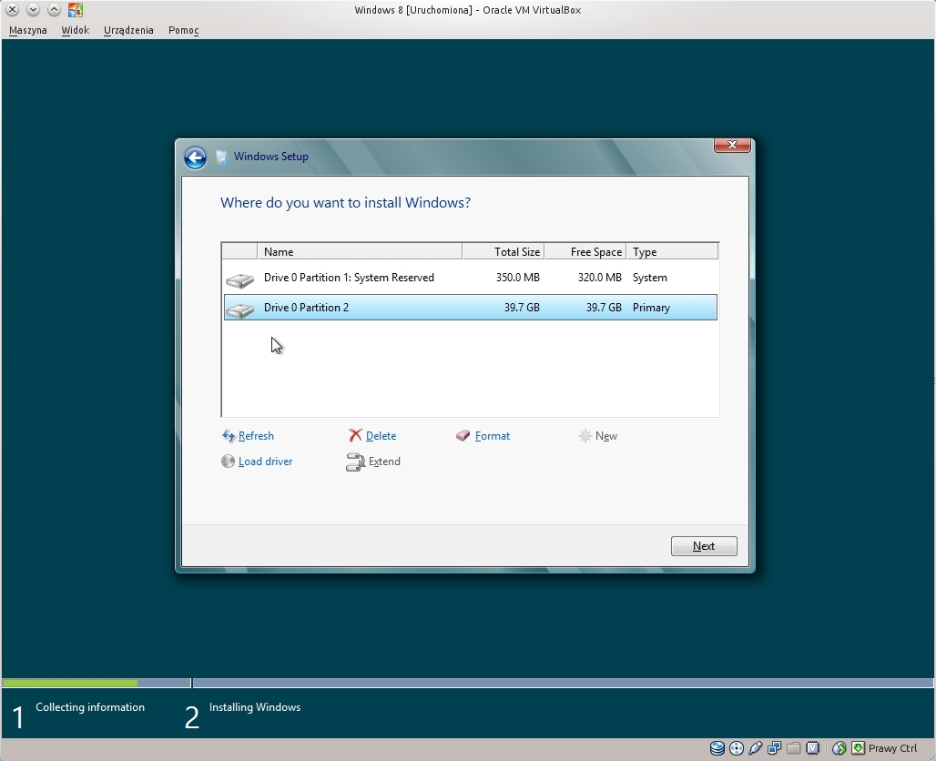
Task: Click the drive icon for Drive 0 Partition 2
Action: [x=240, y=309]
